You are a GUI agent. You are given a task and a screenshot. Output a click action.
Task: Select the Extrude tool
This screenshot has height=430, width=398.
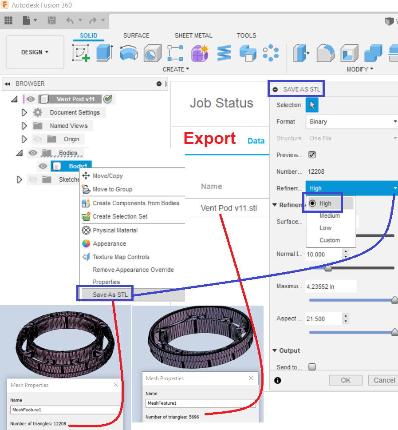point(105,53)
